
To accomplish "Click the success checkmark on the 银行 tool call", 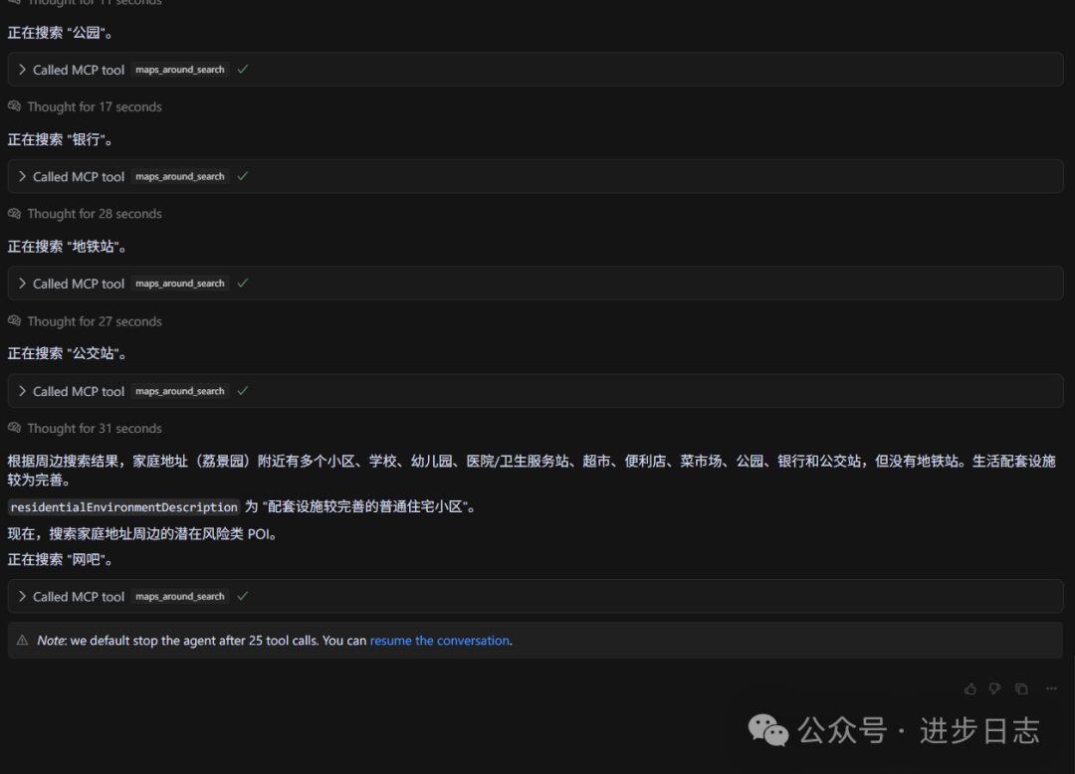I will pos(243,176).
